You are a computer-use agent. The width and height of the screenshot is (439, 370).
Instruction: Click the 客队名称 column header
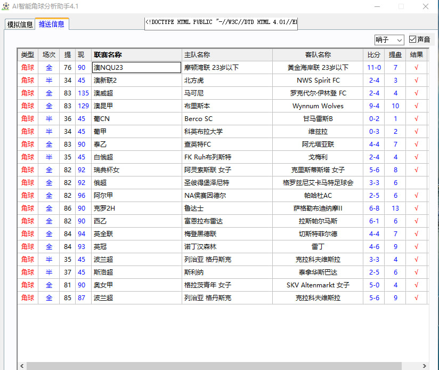(318, 54)
